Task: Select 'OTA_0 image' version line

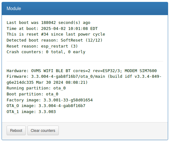Action: (x=46, y=106)
